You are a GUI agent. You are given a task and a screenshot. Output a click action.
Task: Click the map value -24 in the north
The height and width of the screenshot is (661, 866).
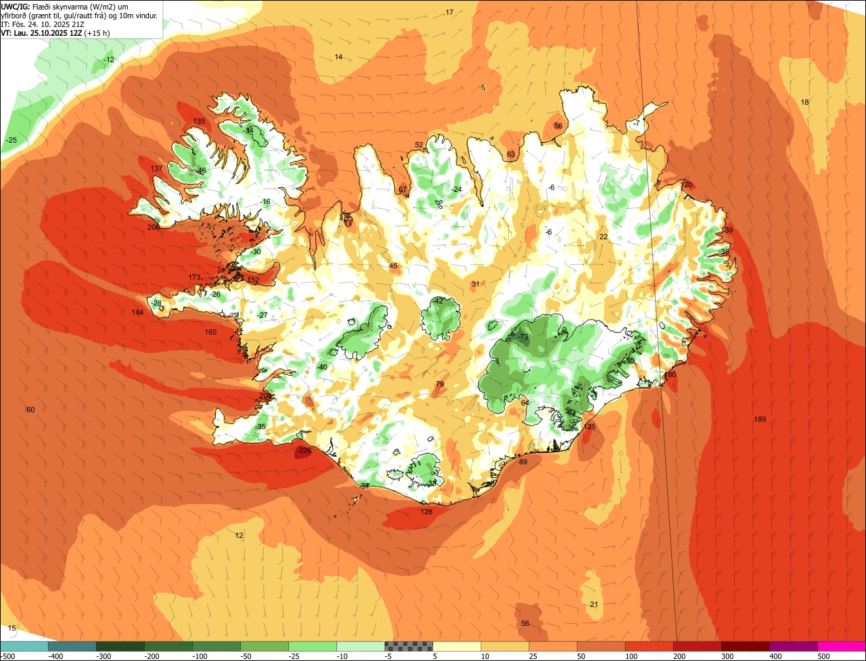457,189
